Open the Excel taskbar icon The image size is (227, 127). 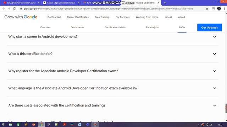coord(18,125)
